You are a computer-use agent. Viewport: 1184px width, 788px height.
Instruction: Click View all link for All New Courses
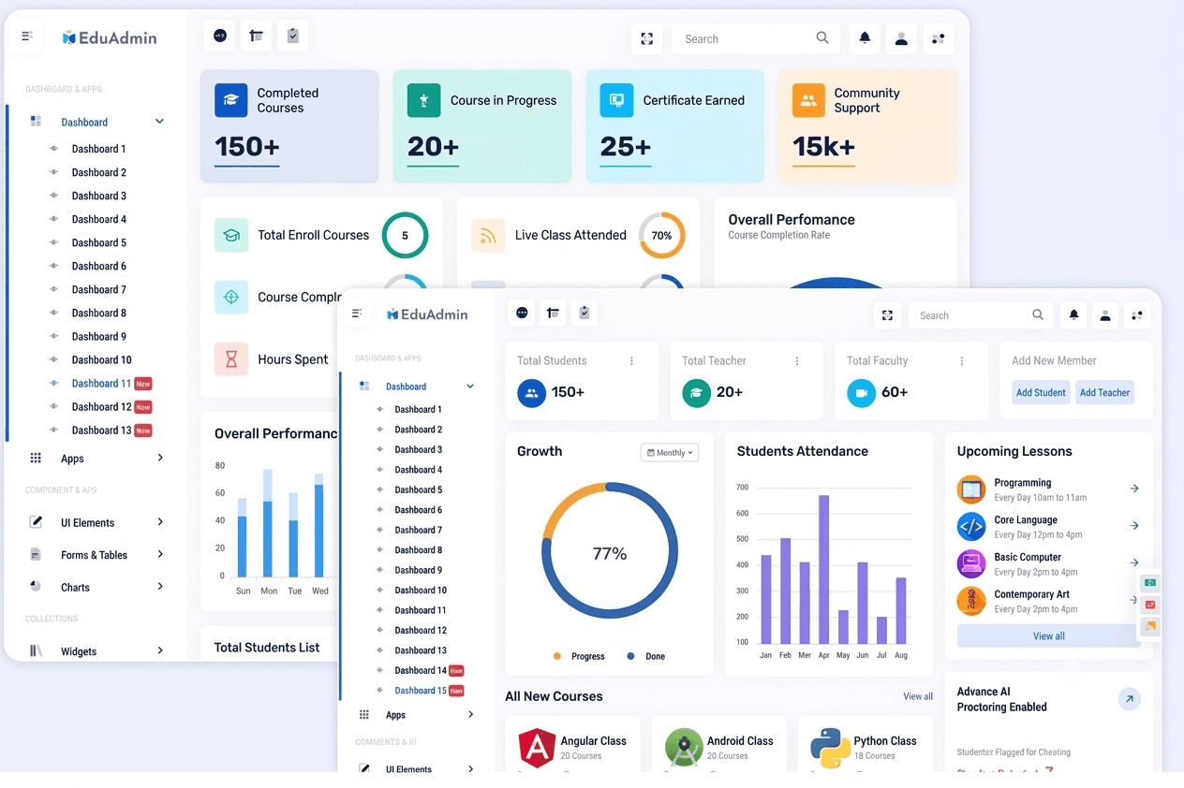(x=918, y=696)
